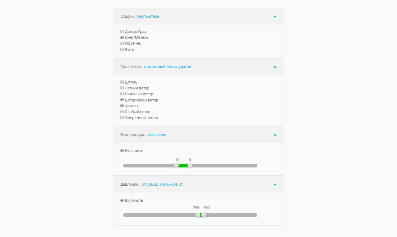Check the Дождь/Град checkbox

click(x=122, y=32)
